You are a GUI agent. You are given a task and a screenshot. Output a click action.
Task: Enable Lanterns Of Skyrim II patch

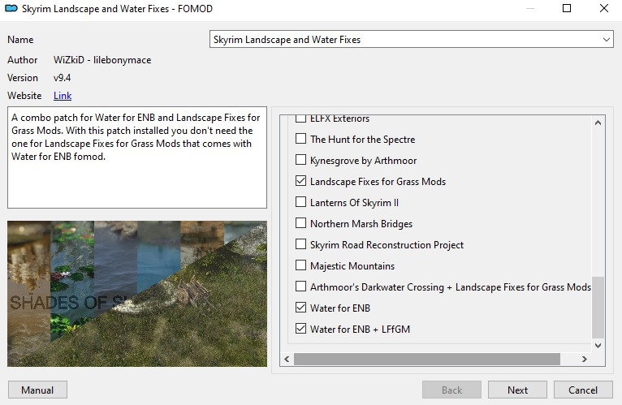[x=300, y=201]
